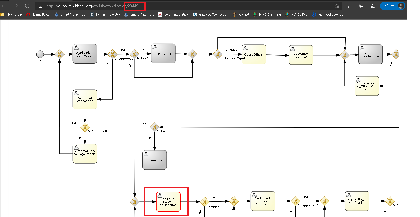The width and height of the screenshot is (420, 217).
Task: Select the 2nd Level Parcel Verification task
Action: point(168,202)
